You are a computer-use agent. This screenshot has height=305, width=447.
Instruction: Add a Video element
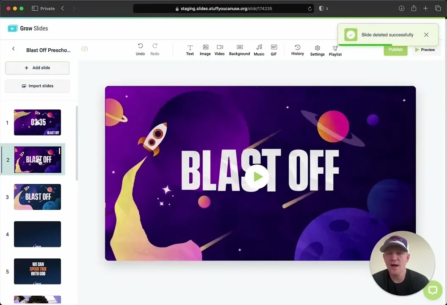click(x=220, y=50)
